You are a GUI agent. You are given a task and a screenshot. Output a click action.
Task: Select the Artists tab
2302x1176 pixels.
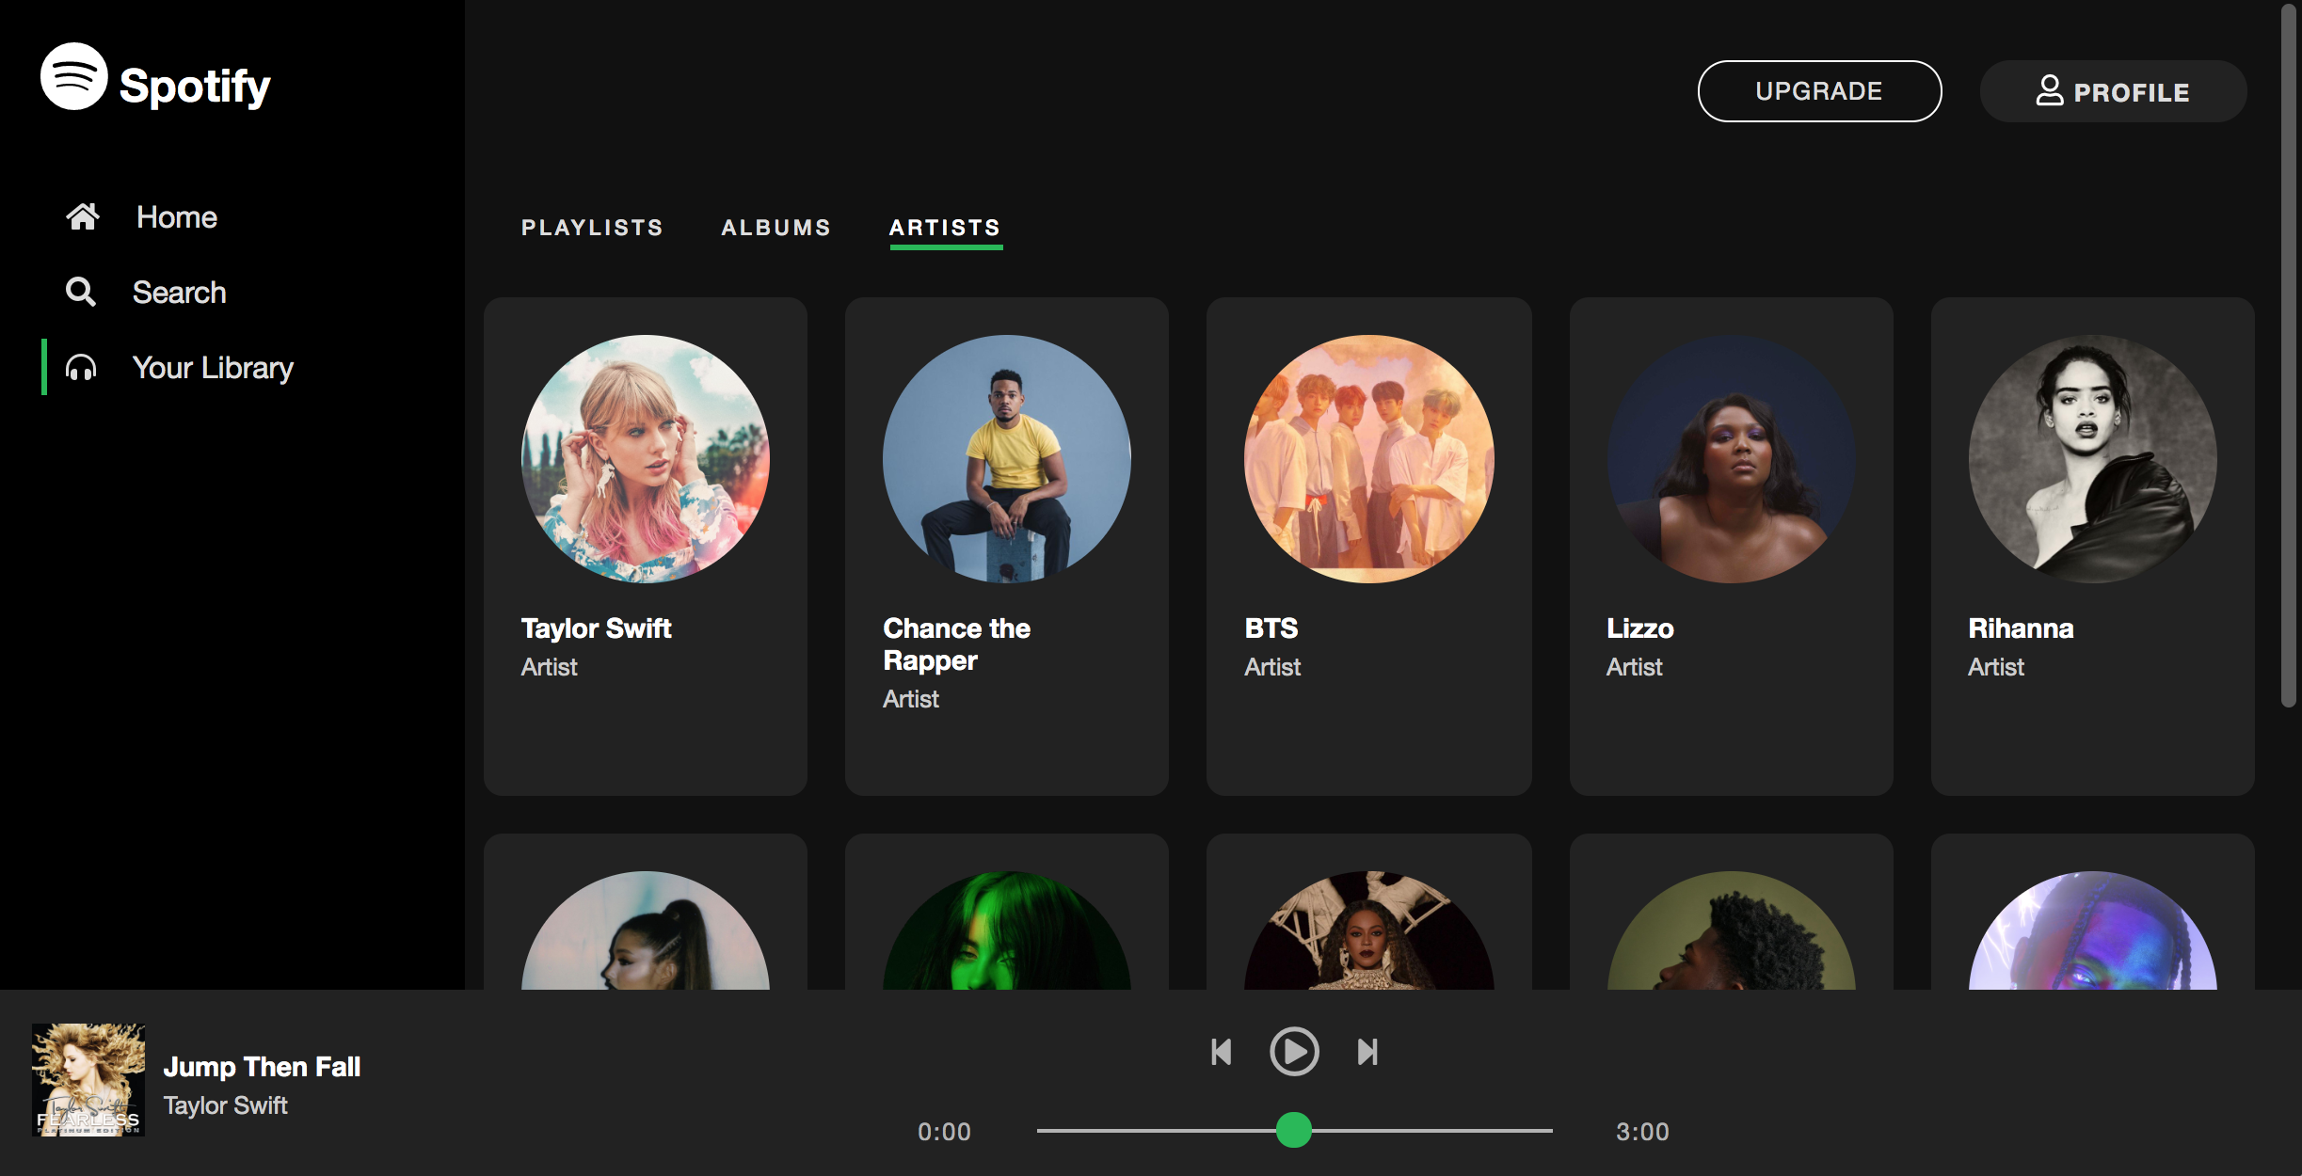(x=946, y=229)
